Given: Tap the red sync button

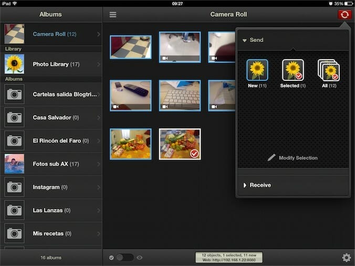Looking at the screenshot, I should (x=344, y=15).
